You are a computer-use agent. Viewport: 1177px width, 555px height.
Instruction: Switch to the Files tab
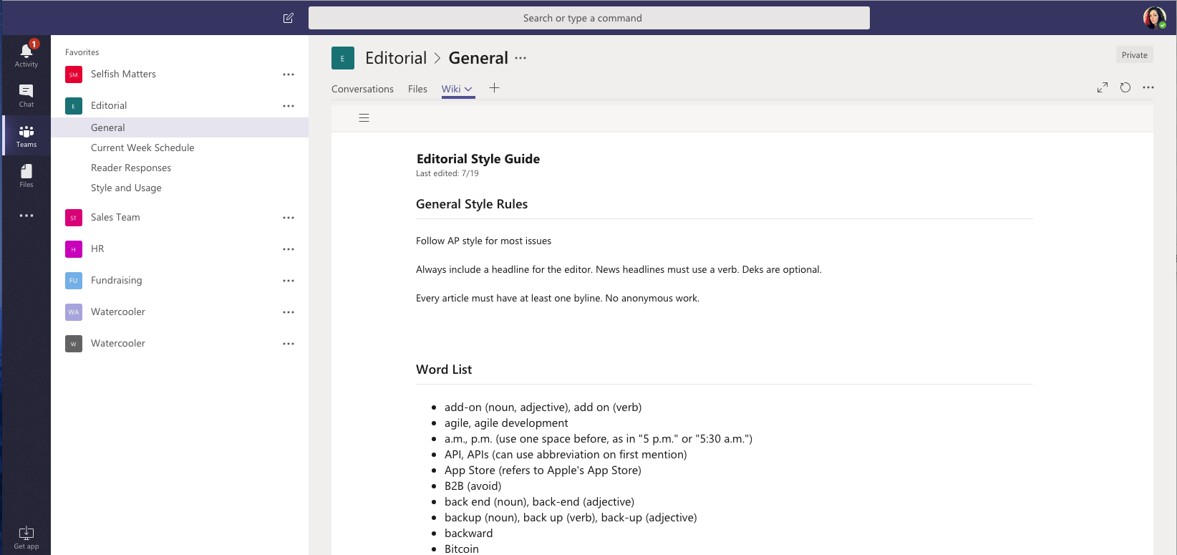417,89
